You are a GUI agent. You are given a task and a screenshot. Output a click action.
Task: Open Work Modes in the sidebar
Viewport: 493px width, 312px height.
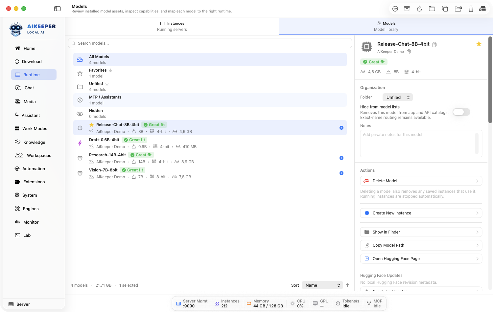click(x=34, y=129)
